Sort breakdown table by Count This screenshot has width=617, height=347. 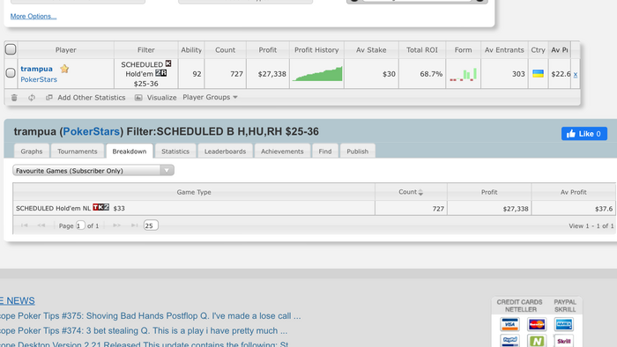pyautogui.click(x=411, y=192)
